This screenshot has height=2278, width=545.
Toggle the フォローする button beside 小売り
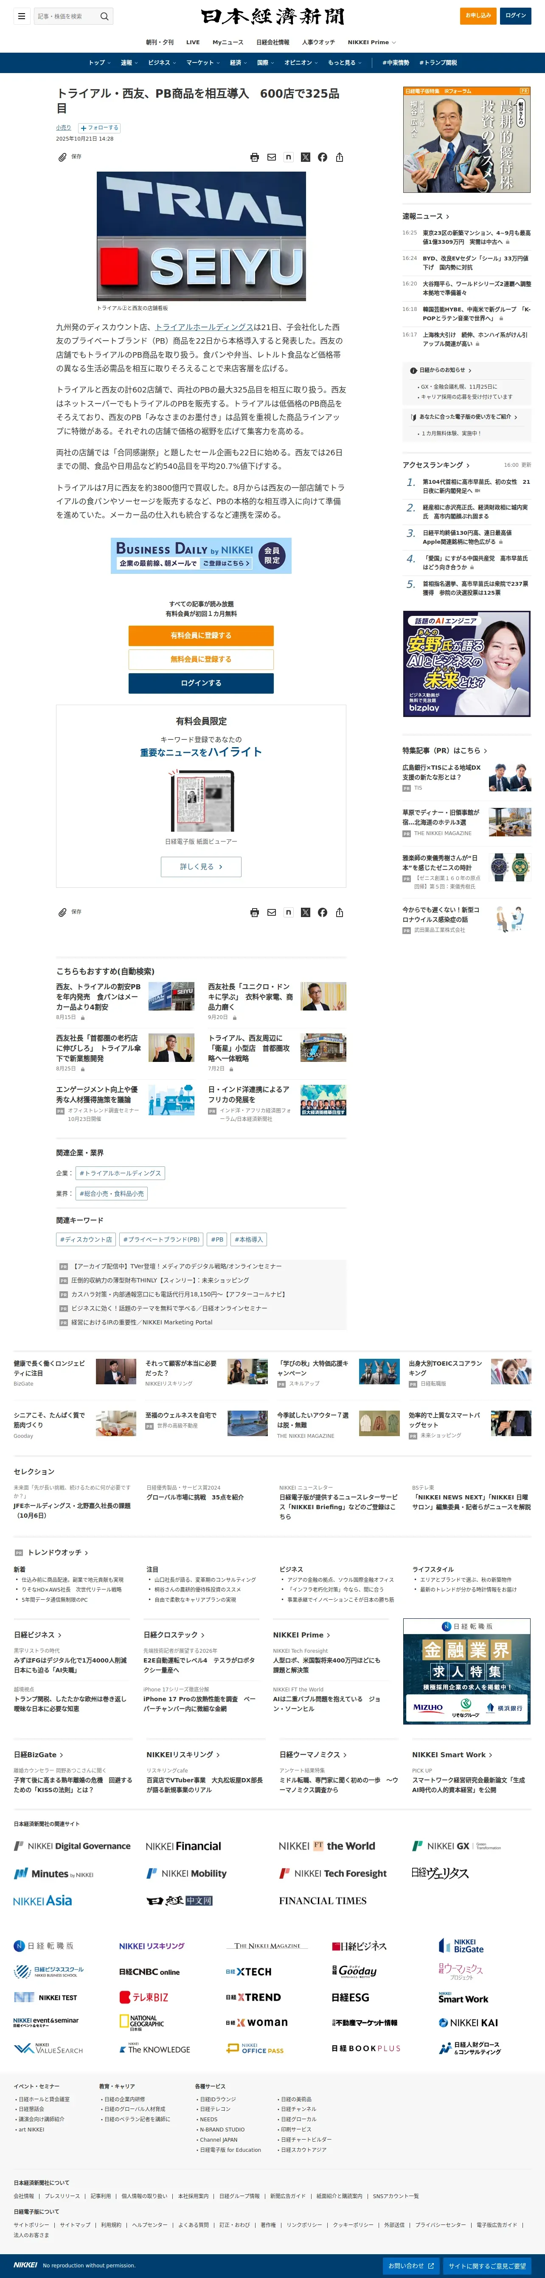pyautogui.click(x=99, y=127)
